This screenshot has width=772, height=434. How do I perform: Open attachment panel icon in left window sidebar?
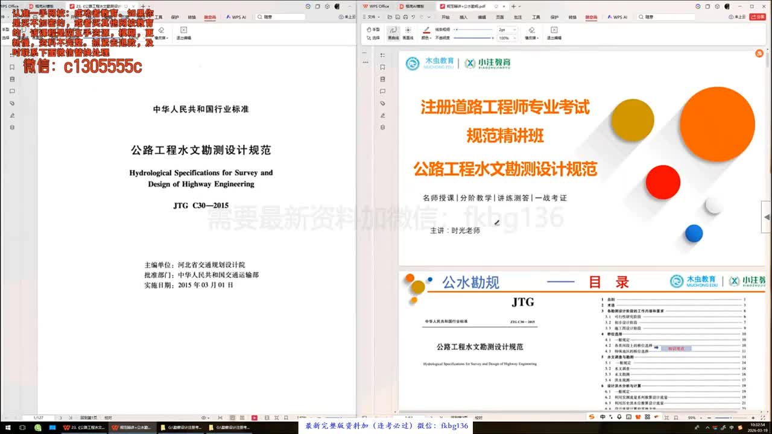(12, 103)
